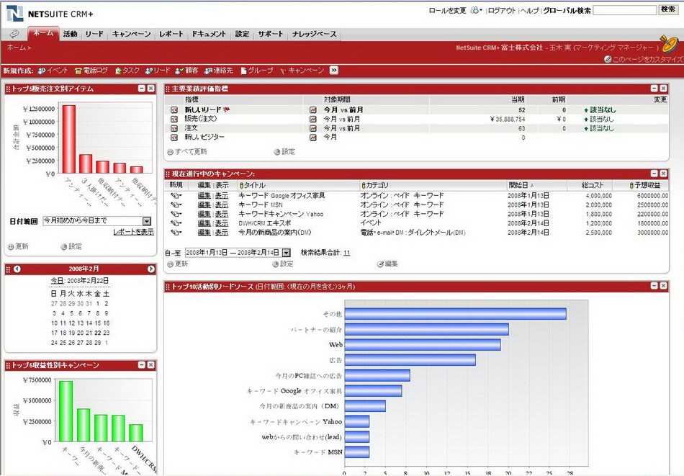This screenshot has height=476, width=684.
Task: Create a new グループ
Action: (x=257, y=71)
